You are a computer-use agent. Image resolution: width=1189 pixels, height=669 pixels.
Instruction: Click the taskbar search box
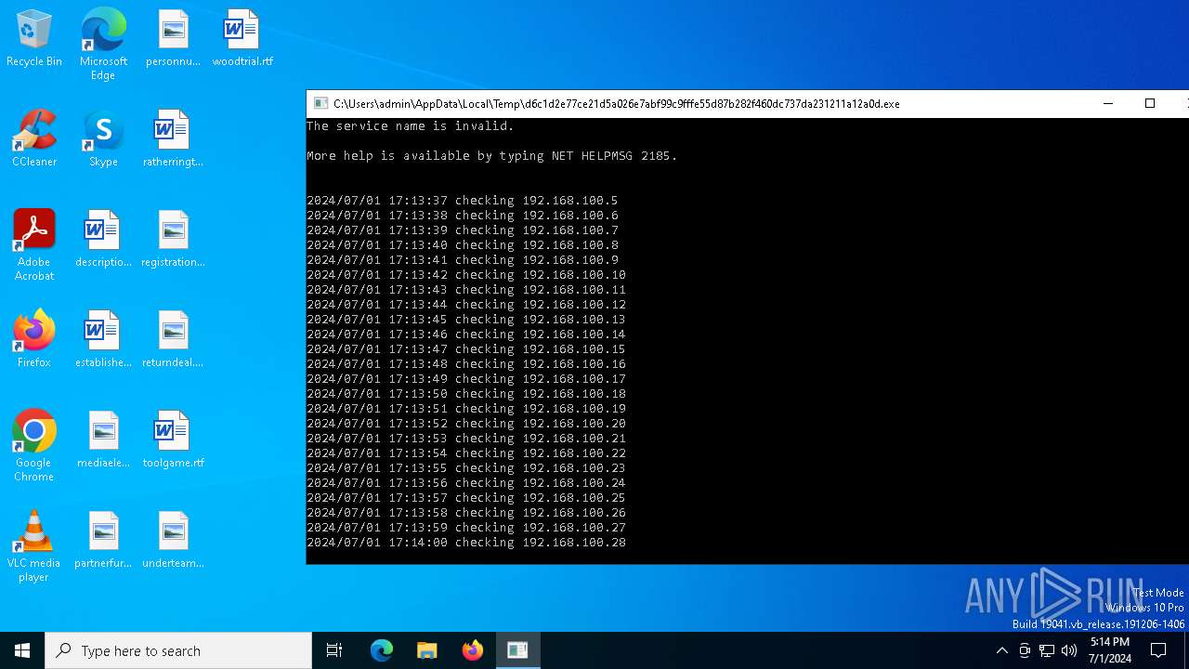coord(178,650)
